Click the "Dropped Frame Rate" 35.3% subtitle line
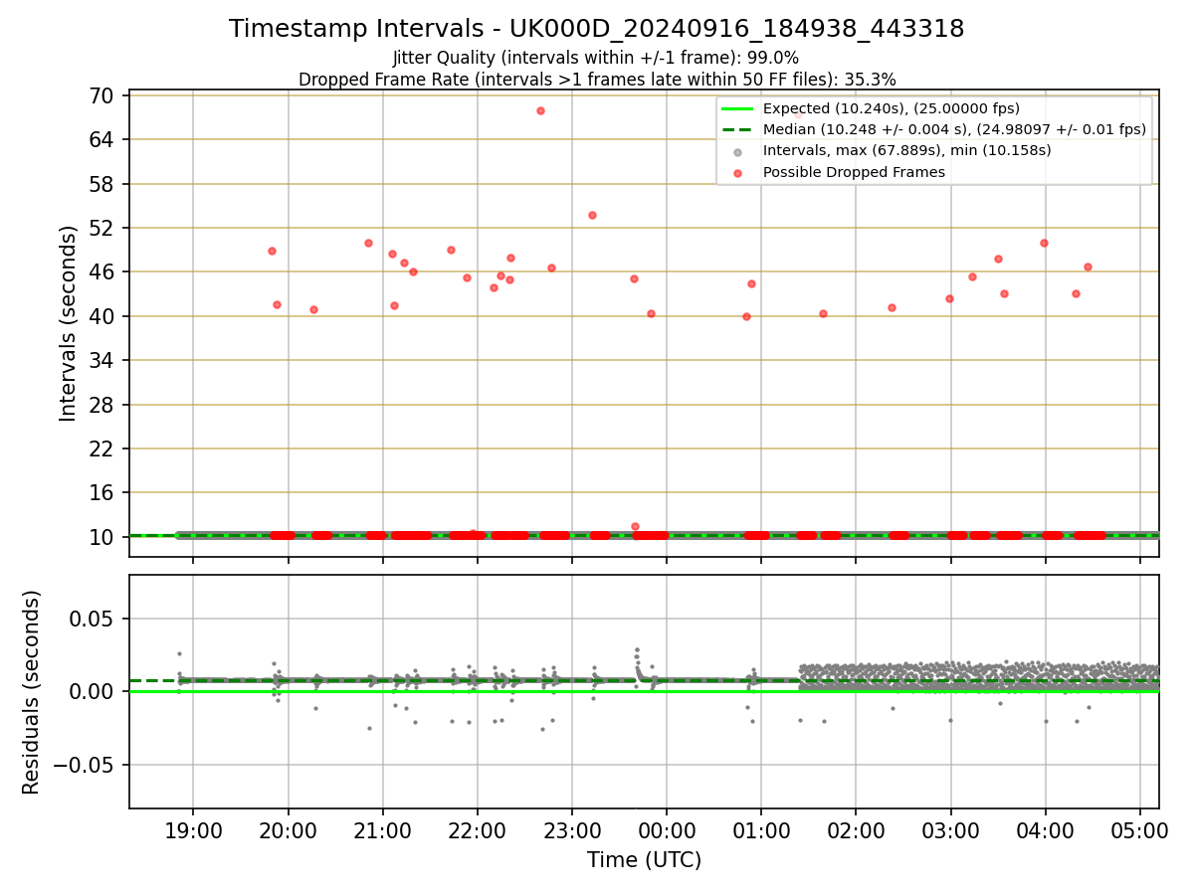This screenshot has height=895, width=1194. 597,80
